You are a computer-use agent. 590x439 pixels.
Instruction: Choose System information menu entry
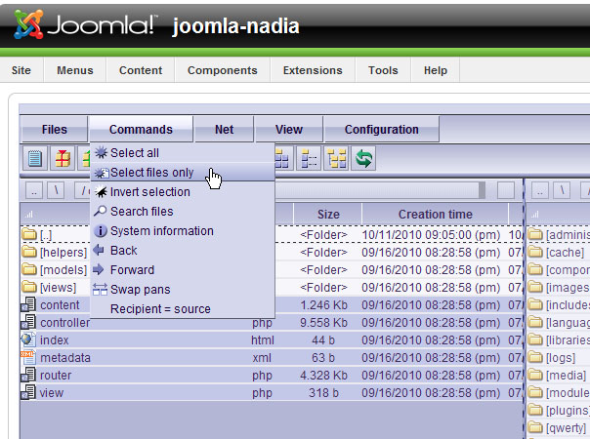tap(183, 231)
